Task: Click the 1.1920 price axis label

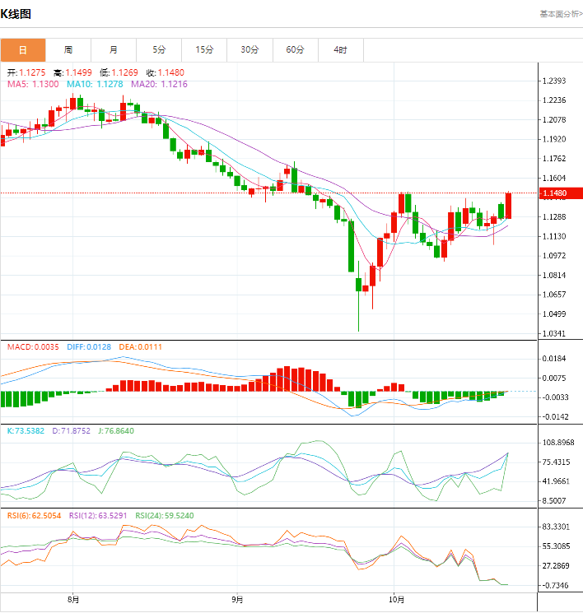Action: tap(554, 139)
